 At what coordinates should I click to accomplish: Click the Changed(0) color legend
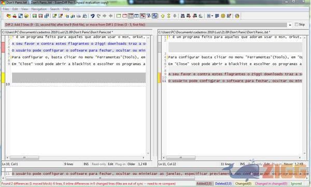[243, 183]
